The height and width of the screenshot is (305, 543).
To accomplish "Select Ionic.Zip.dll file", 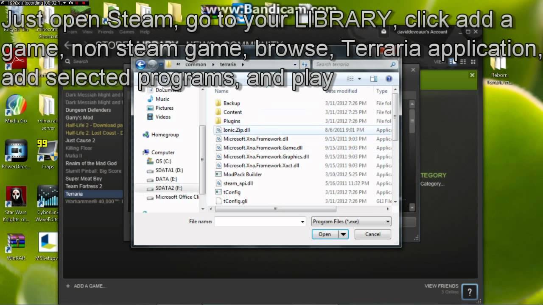I will (x=236, y=130).
